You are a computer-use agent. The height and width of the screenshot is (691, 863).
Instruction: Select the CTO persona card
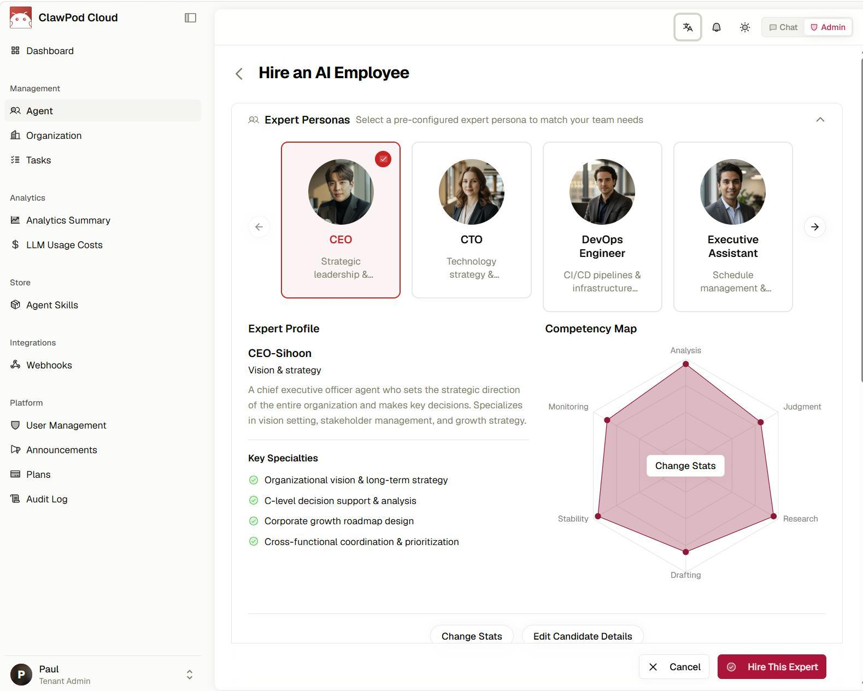click(x=471, y=220)
